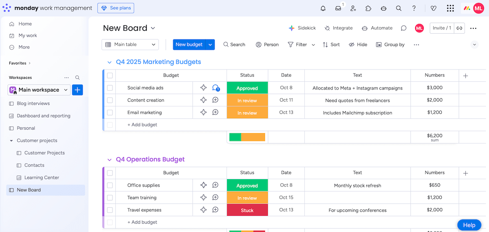Image resolution: width=489 pixels, height=232 pixels.
Task: Click the Help button
Action: point(469,225)
